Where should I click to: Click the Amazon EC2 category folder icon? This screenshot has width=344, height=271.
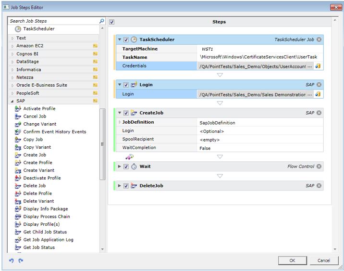point(95,46)
